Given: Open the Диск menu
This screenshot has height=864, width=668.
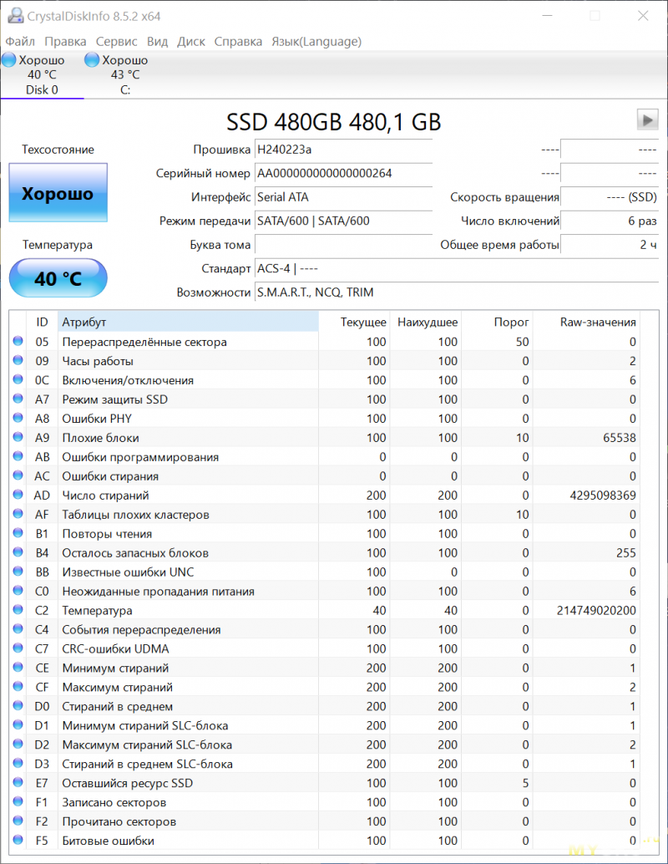Looking at the screenshot, I should point(190,41).
